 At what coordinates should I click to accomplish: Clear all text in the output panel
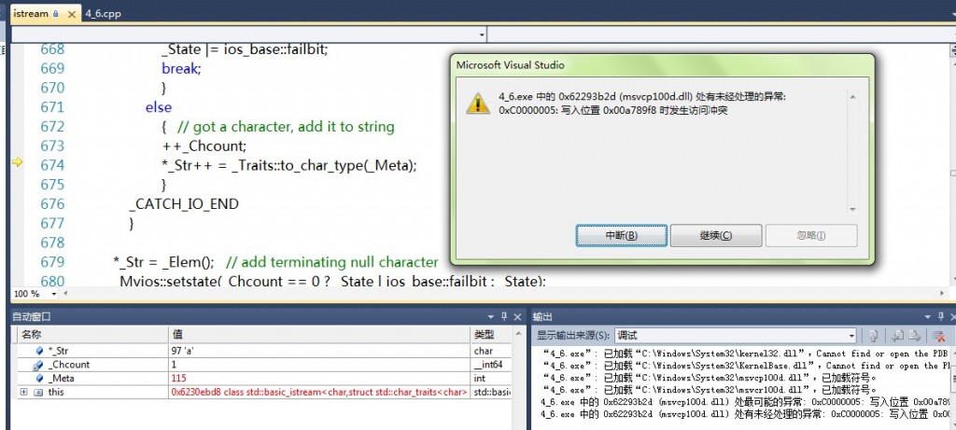[939, 336]
